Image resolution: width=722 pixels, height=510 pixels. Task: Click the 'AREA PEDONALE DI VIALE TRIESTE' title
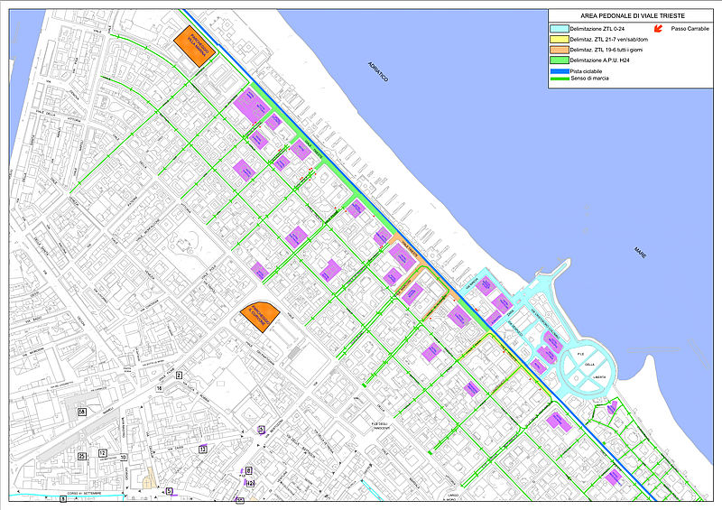point(629,16)
